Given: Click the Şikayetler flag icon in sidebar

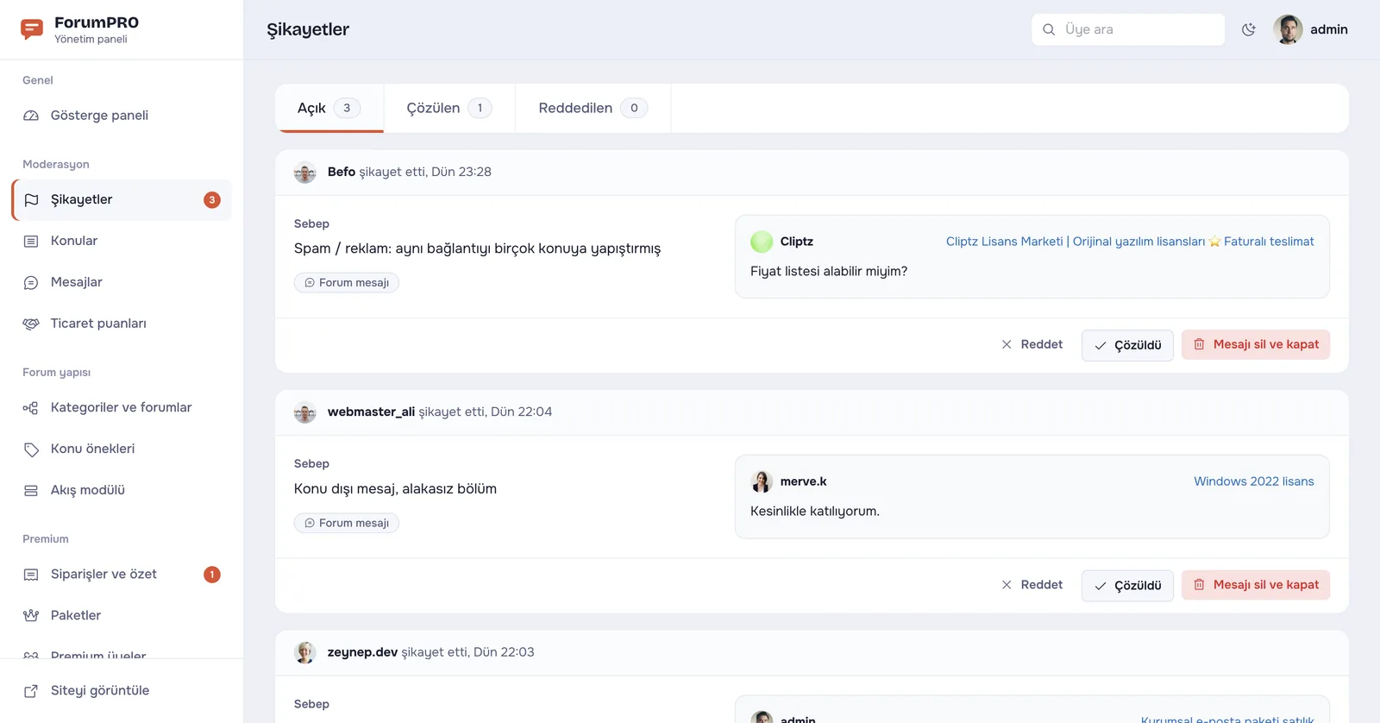Looking at the screenshot, I should [31, 200].
